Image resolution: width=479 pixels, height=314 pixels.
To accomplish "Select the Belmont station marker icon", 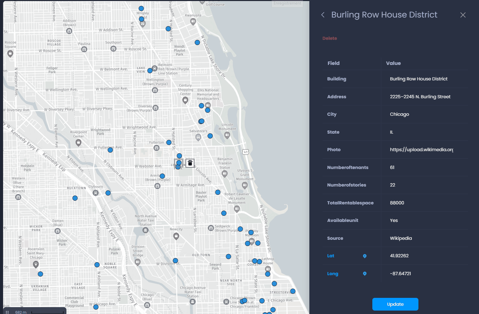I will [x=155, y=68].
